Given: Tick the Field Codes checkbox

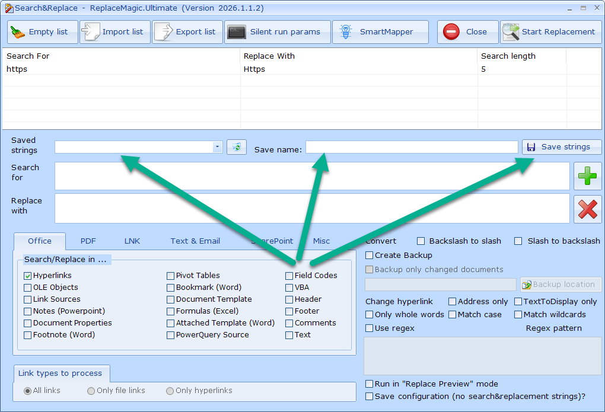Looking at the screenshot, I should 289,276.
